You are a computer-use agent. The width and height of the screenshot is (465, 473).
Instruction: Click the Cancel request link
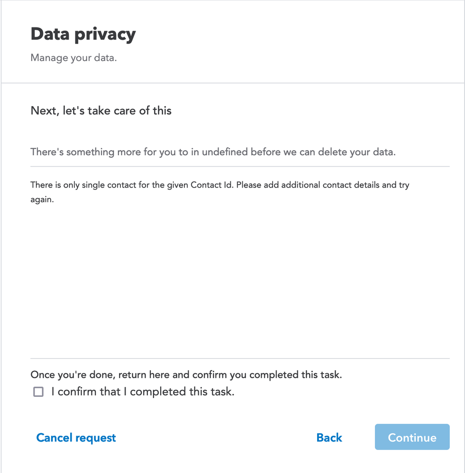coord(76,437)
